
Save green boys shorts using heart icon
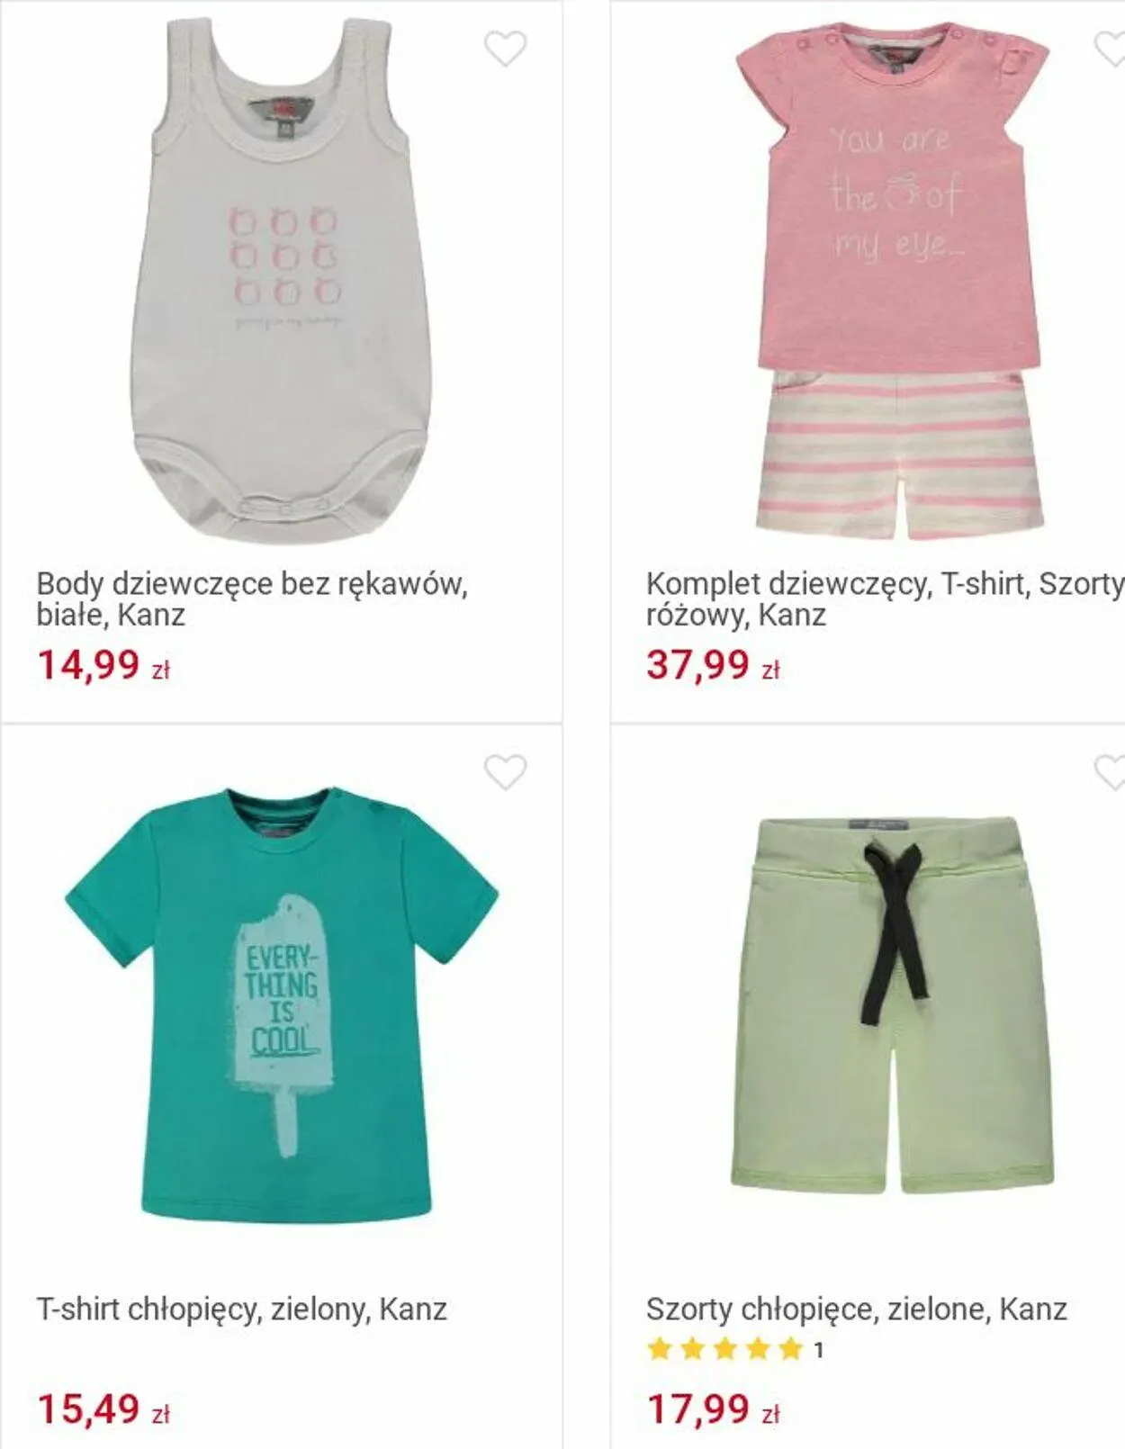(1110, 772)
